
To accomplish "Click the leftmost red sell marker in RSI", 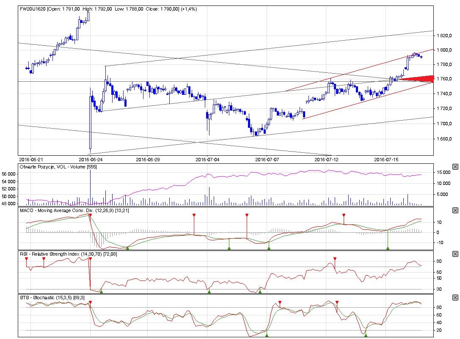I will tap(26, 259).
